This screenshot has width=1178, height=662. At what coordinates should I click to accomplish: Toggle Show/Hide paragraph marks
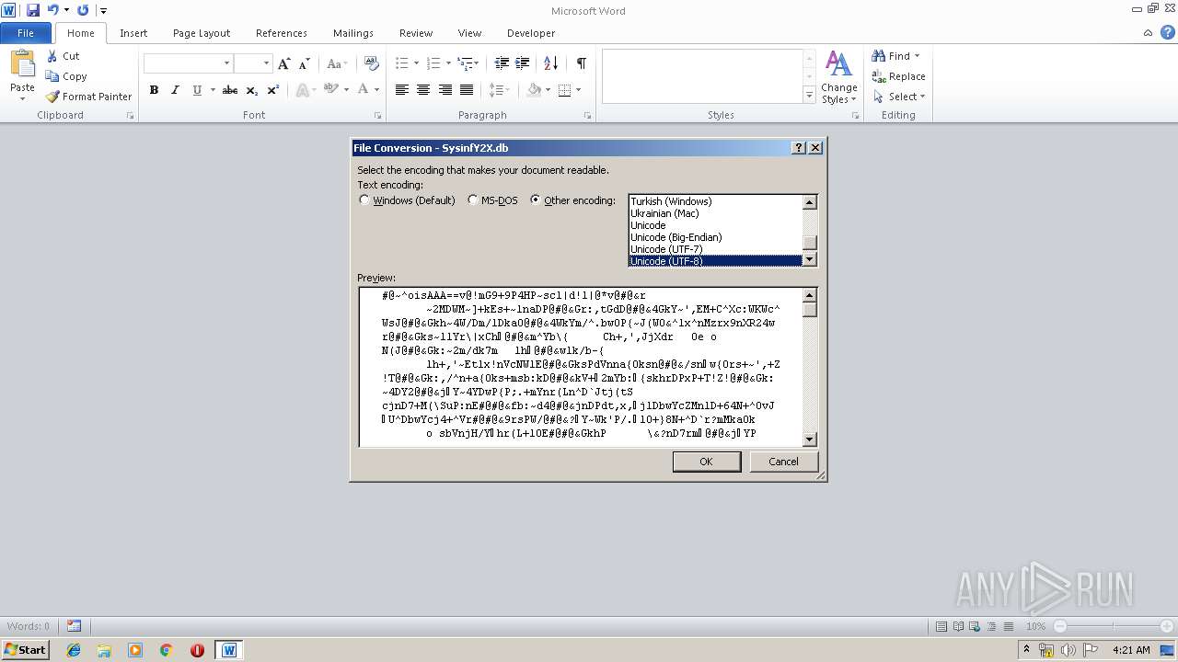pos(581,63)
